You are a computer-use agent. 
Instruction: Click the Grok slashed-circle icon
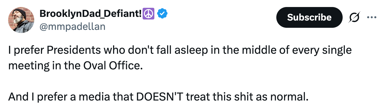coord(355,17)
